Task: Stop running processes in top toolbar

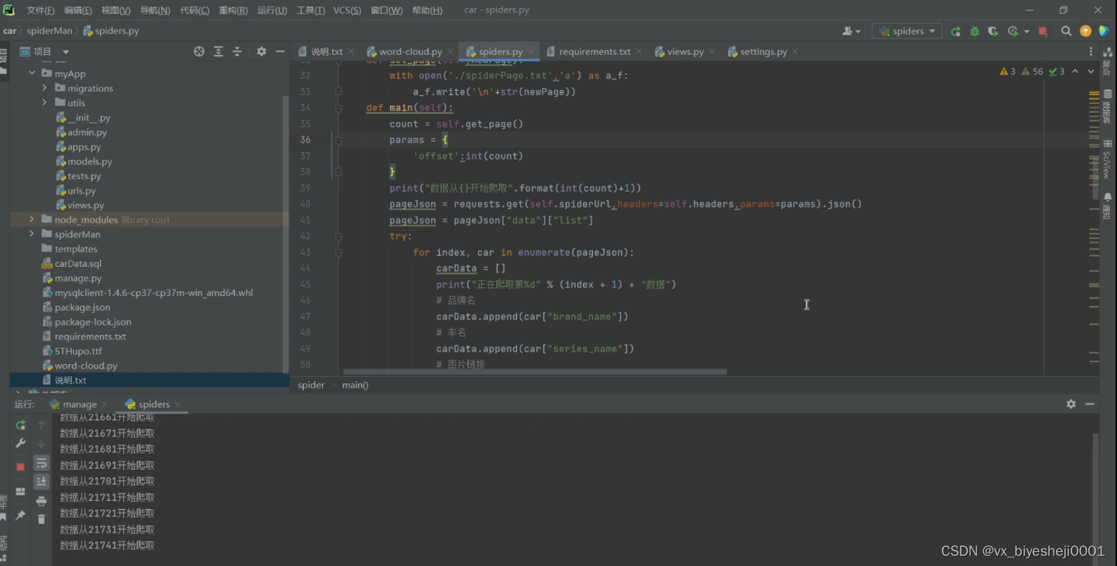Action: 1042,31
